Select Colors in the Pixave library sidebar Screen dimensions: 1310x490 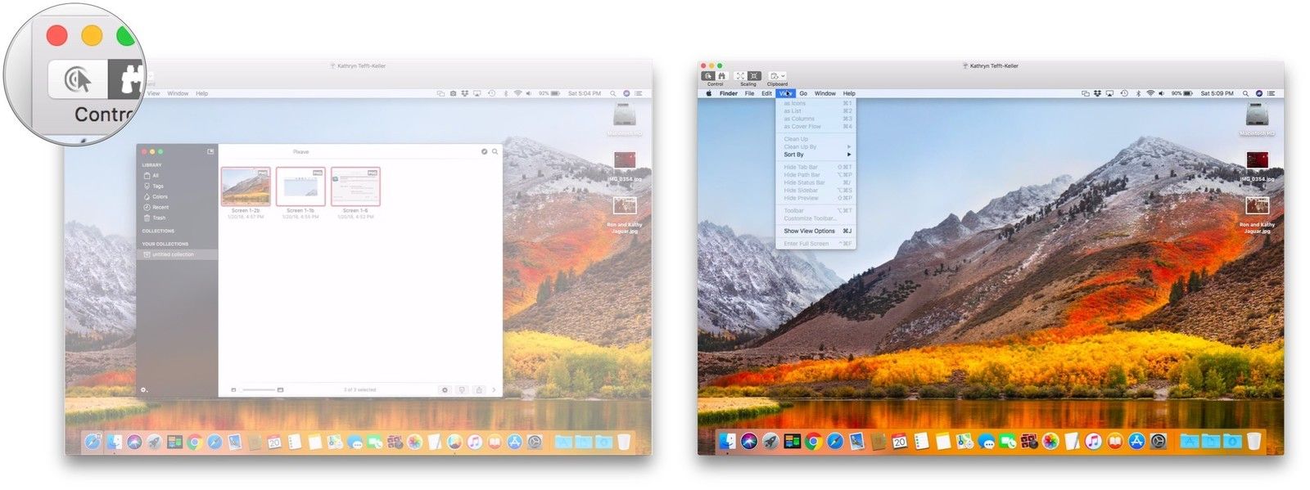(x=159, y=197)
